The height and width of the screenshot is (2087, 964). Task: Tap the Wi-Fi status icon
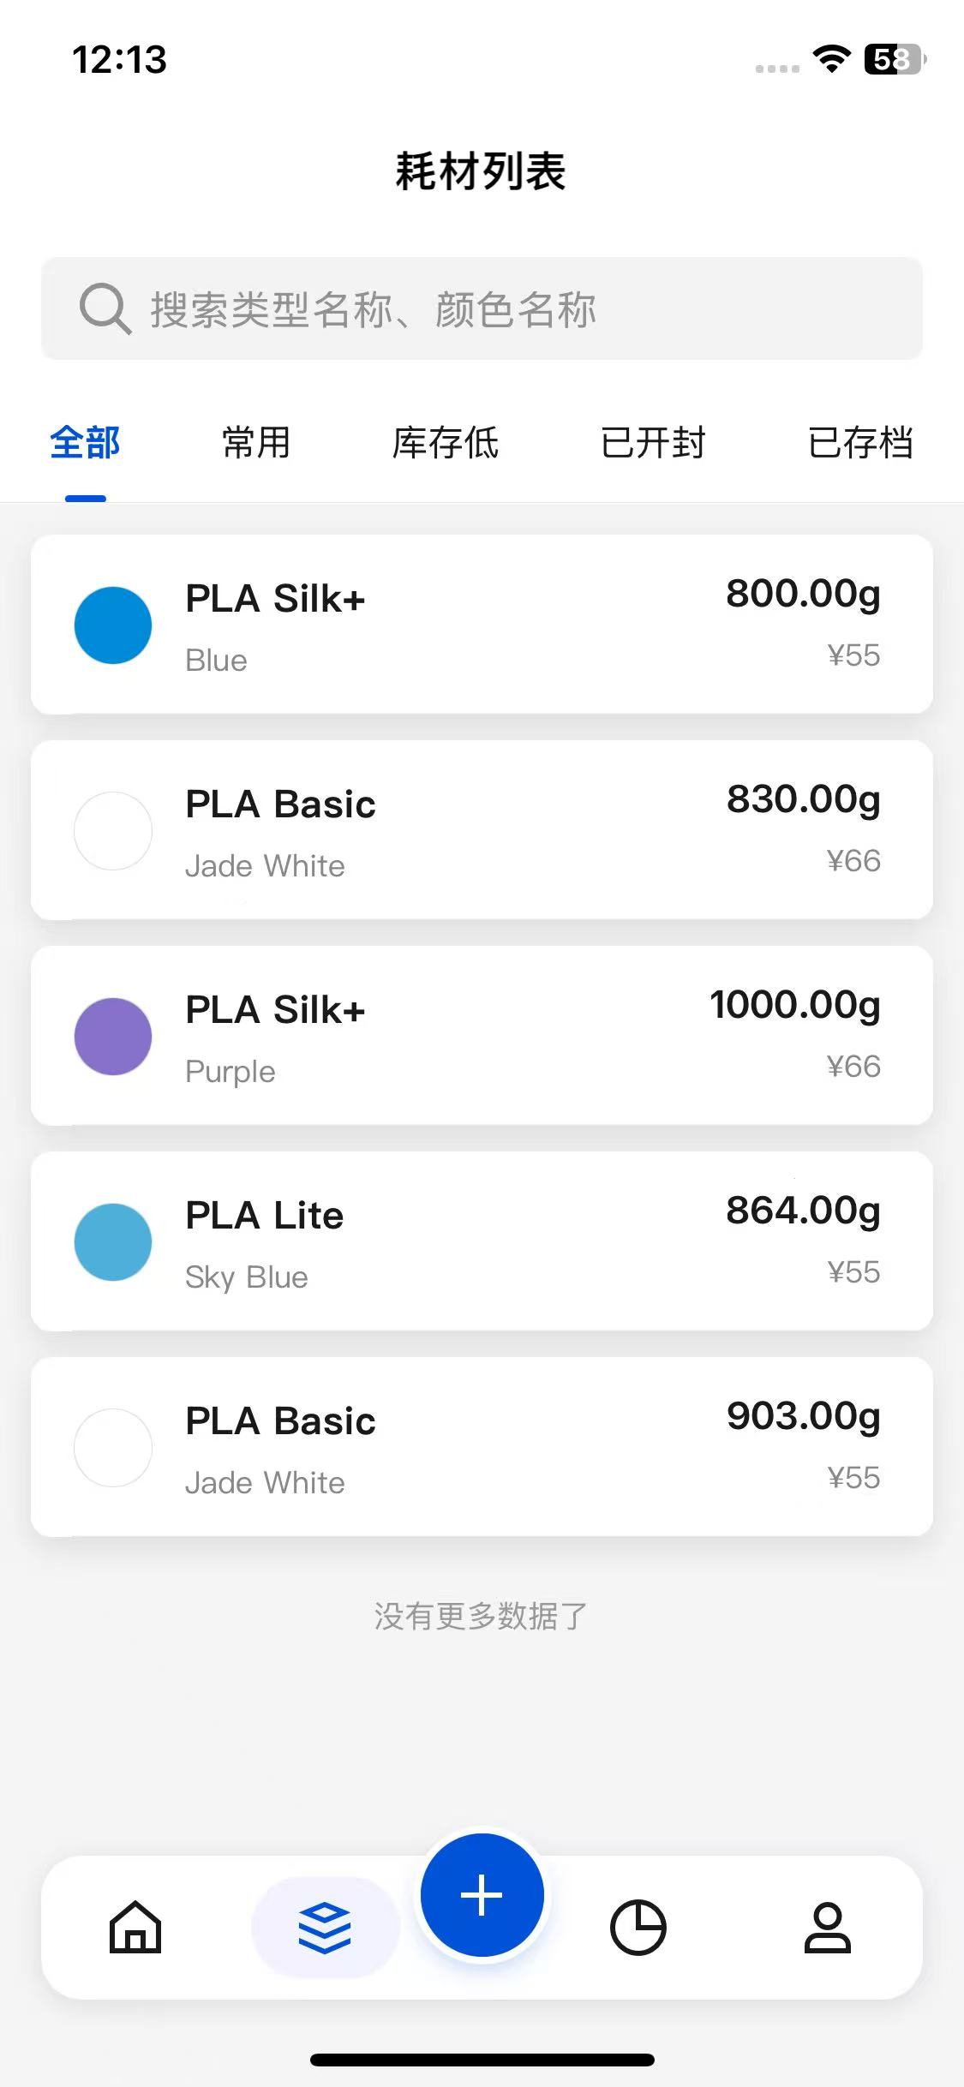(830, 59)
